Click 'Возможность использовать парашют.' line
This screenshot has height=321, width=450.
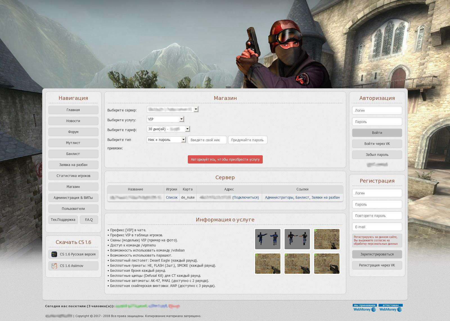coord(140,255)
